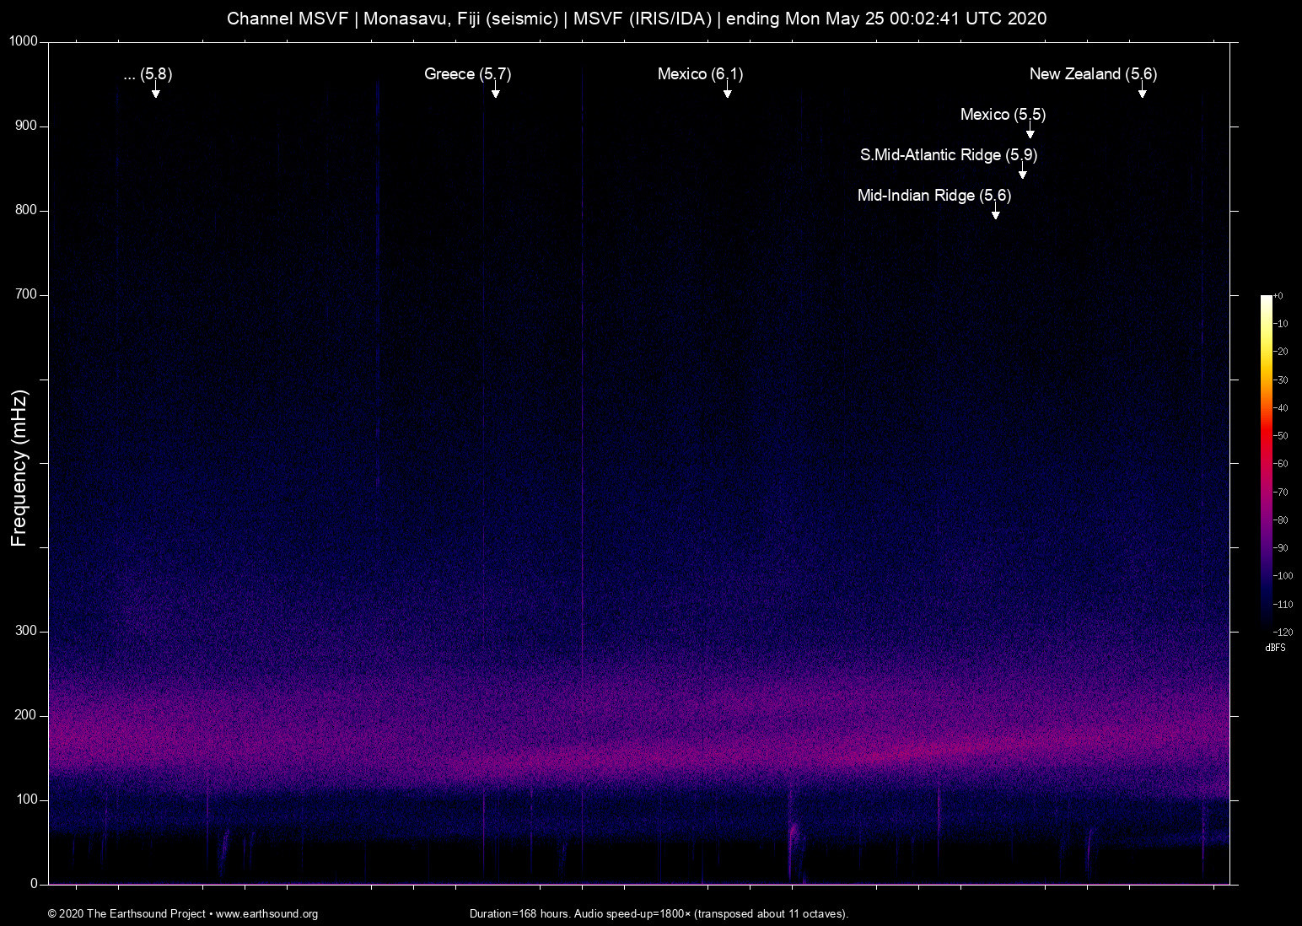1302x926 pixels.
Task: Click the arrow marker under Greece (5.7)
Action: coord(496,91)
